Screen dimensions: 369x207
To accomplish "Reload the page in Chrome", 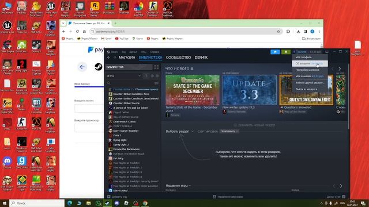I will click(x=77, y=32).
